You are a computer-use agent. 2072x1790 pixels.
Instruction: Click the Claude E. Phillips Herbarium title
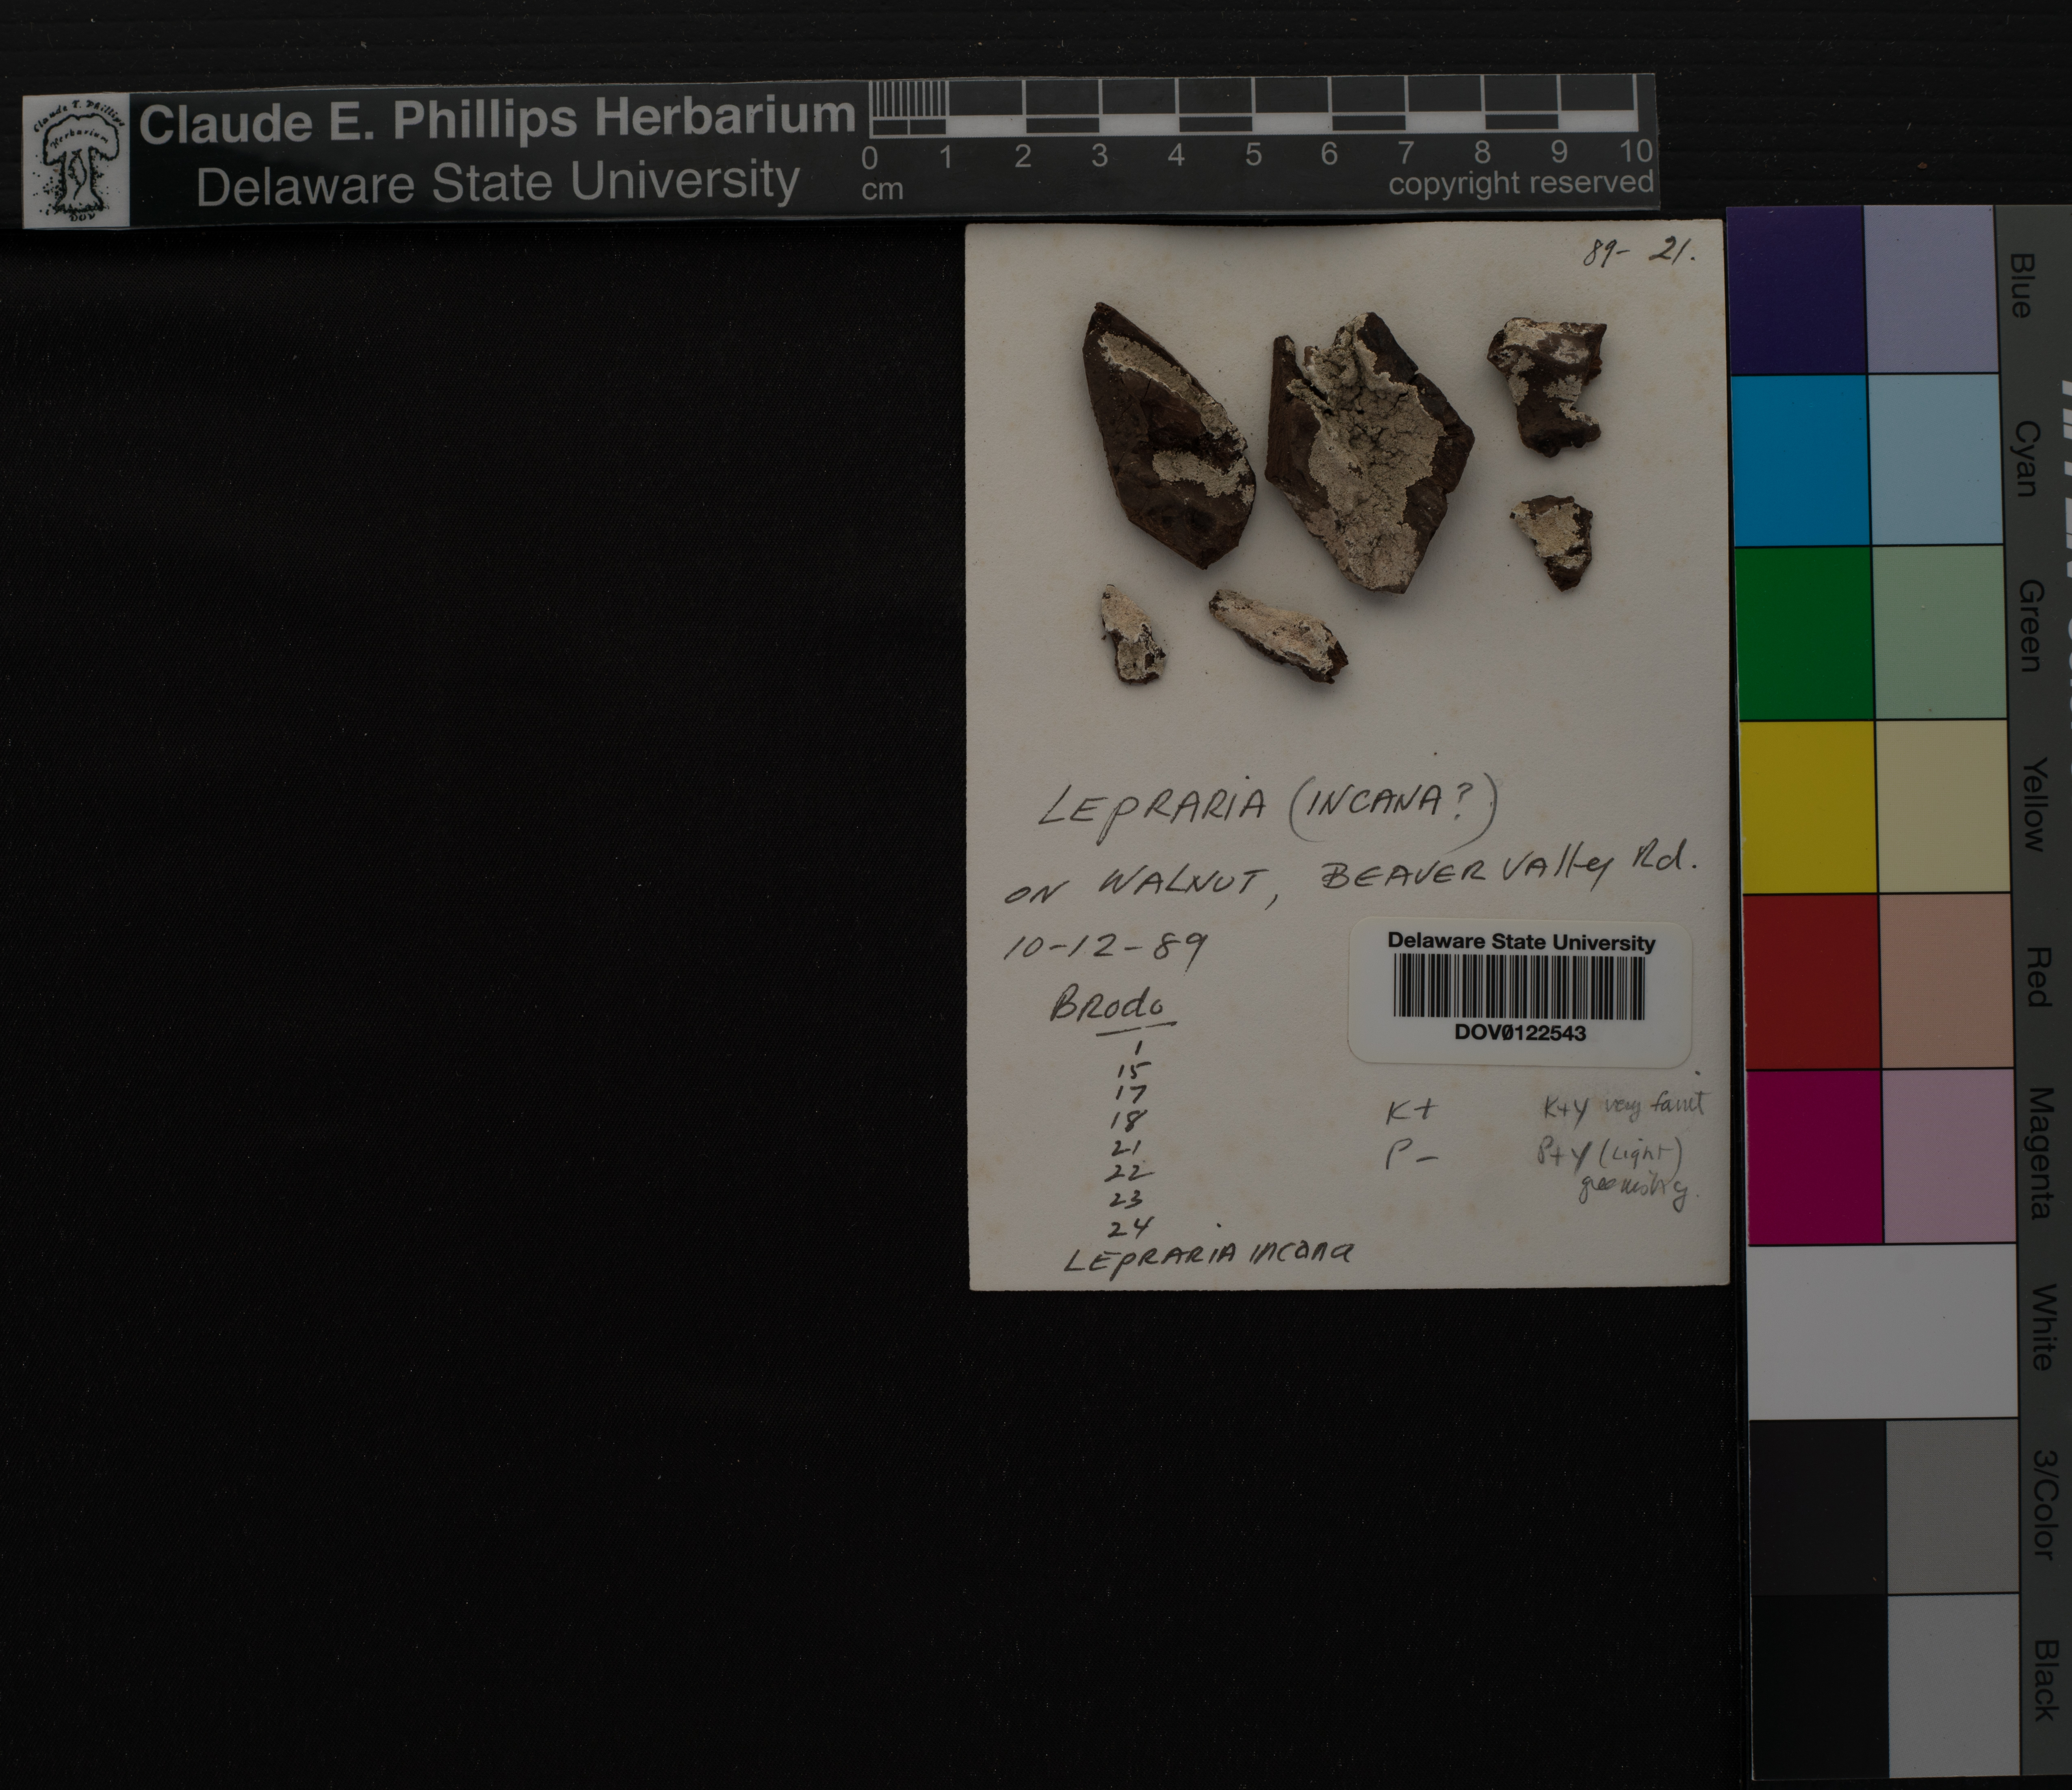coord(496,119)
